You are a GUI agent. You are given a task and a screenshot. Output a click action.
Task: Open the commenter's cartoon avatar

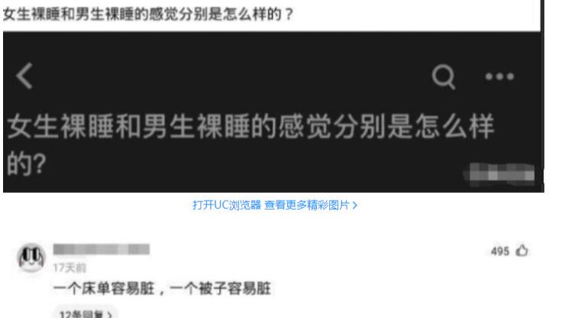31,257
